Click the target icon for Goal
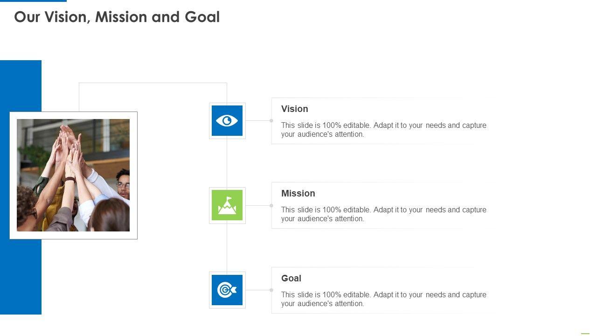The height and width of the screenshot is (336, 597). tap(227, 290)
